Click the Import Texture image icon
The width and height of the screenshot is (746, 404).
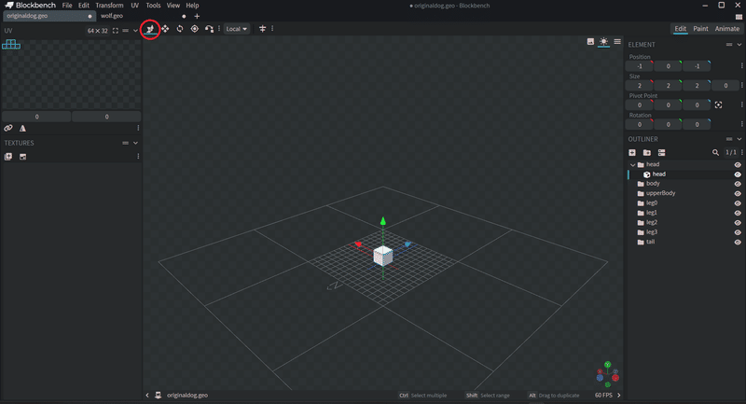tap(22, 157)
